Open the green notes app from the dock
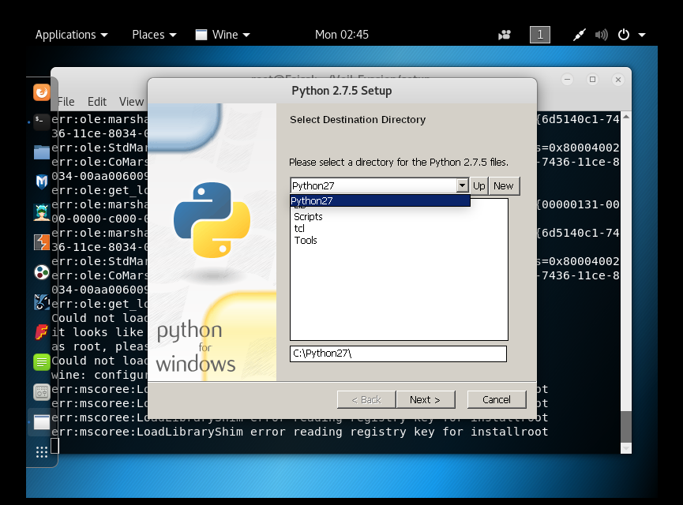683x505 pixels. click(40, 361)
